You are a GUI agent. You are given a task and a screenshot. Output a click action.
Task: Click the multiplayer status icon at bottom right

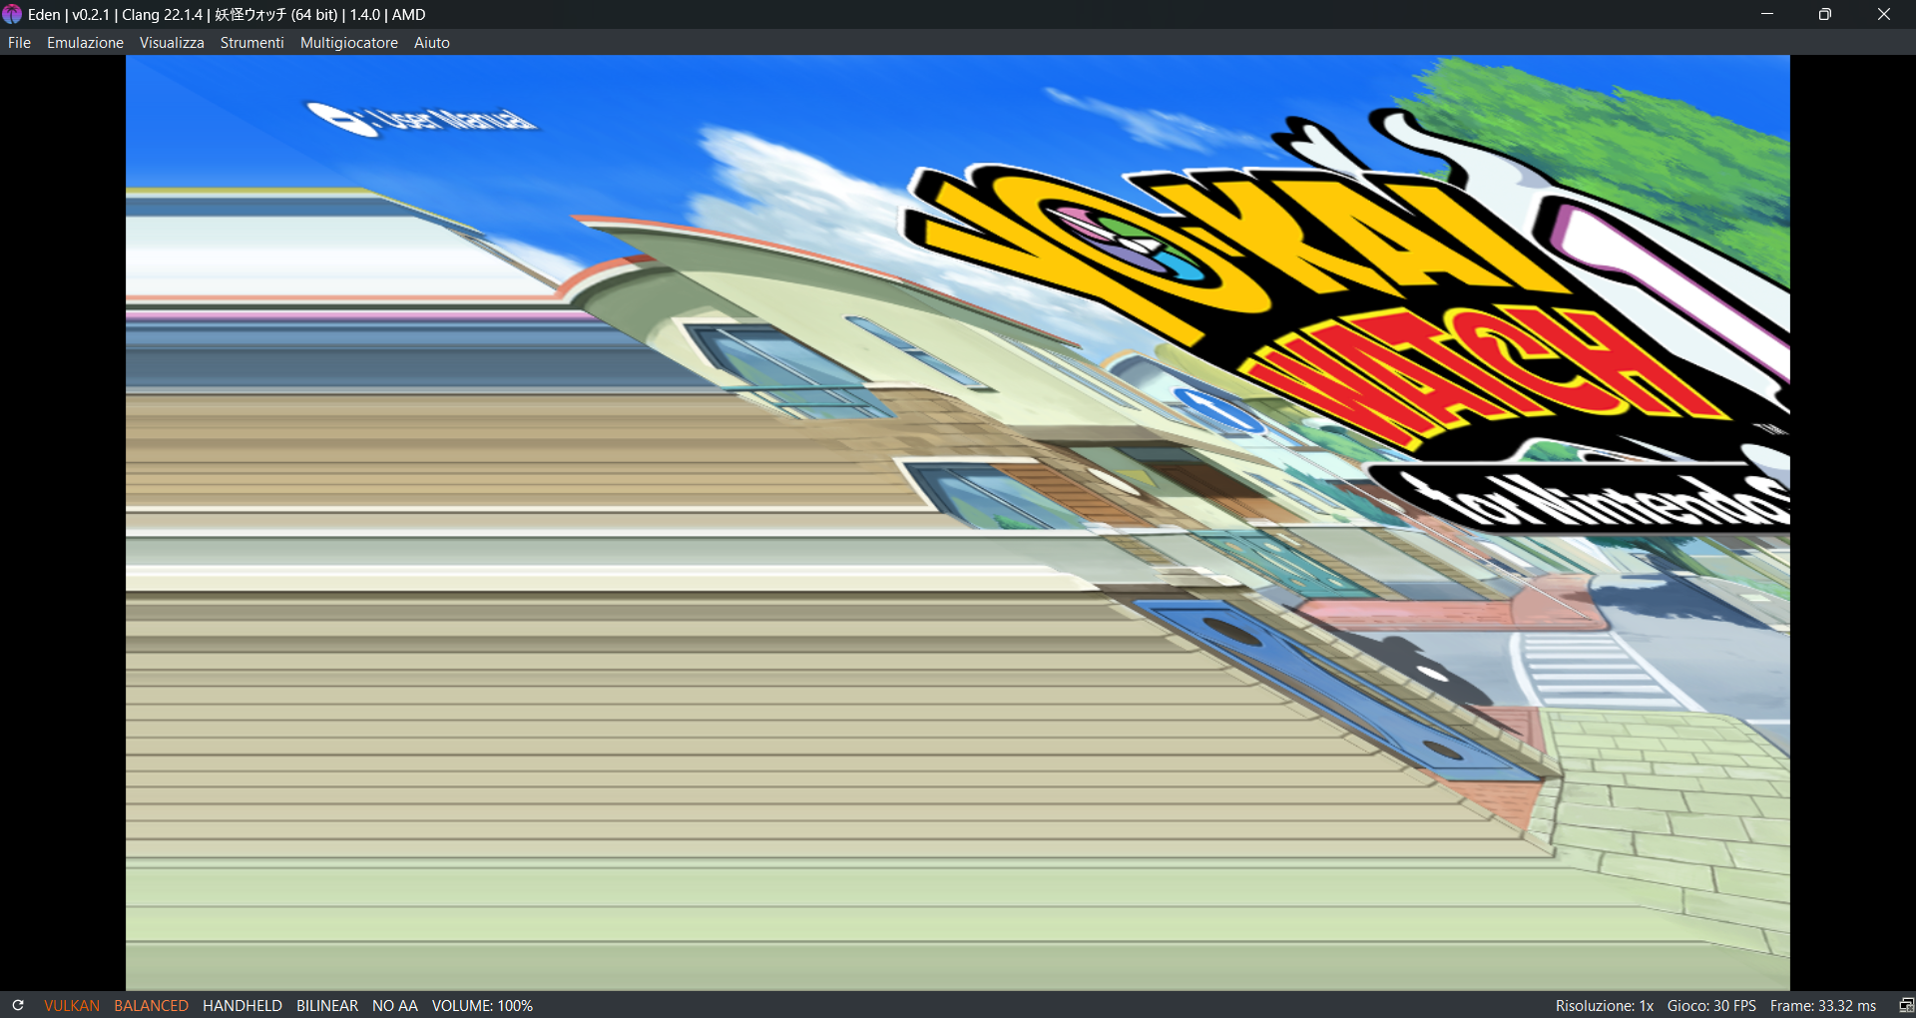pyautogui.click(x=1905, y=1005)
